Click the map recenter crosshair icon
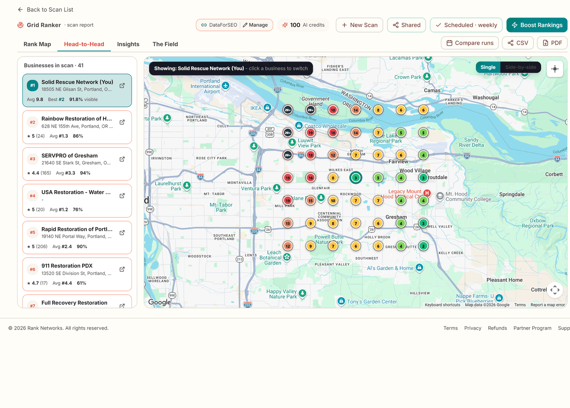 point(555,69)
